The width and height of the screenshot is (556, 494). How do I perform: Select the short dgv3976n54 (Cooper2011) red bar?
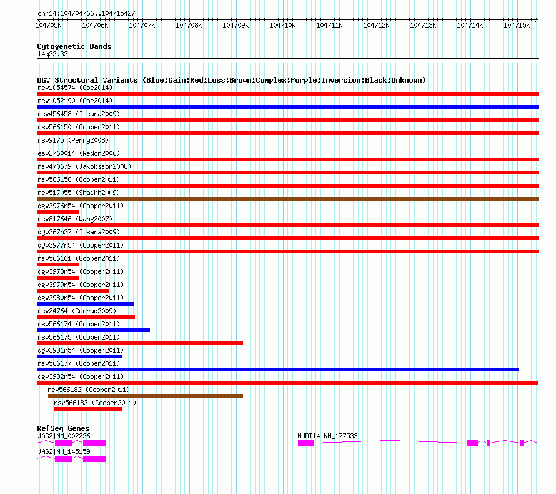[58, 212]
